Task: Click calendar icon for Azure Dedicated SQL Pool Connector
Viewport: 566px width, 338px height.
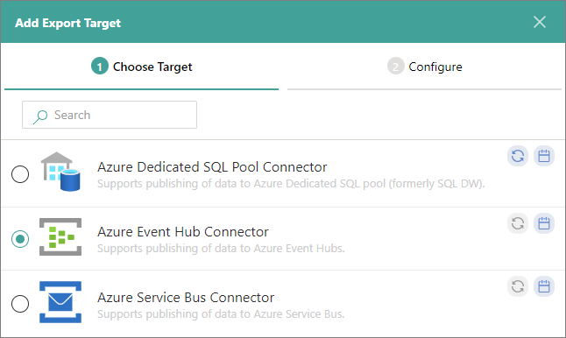Action: coord(544,156)
